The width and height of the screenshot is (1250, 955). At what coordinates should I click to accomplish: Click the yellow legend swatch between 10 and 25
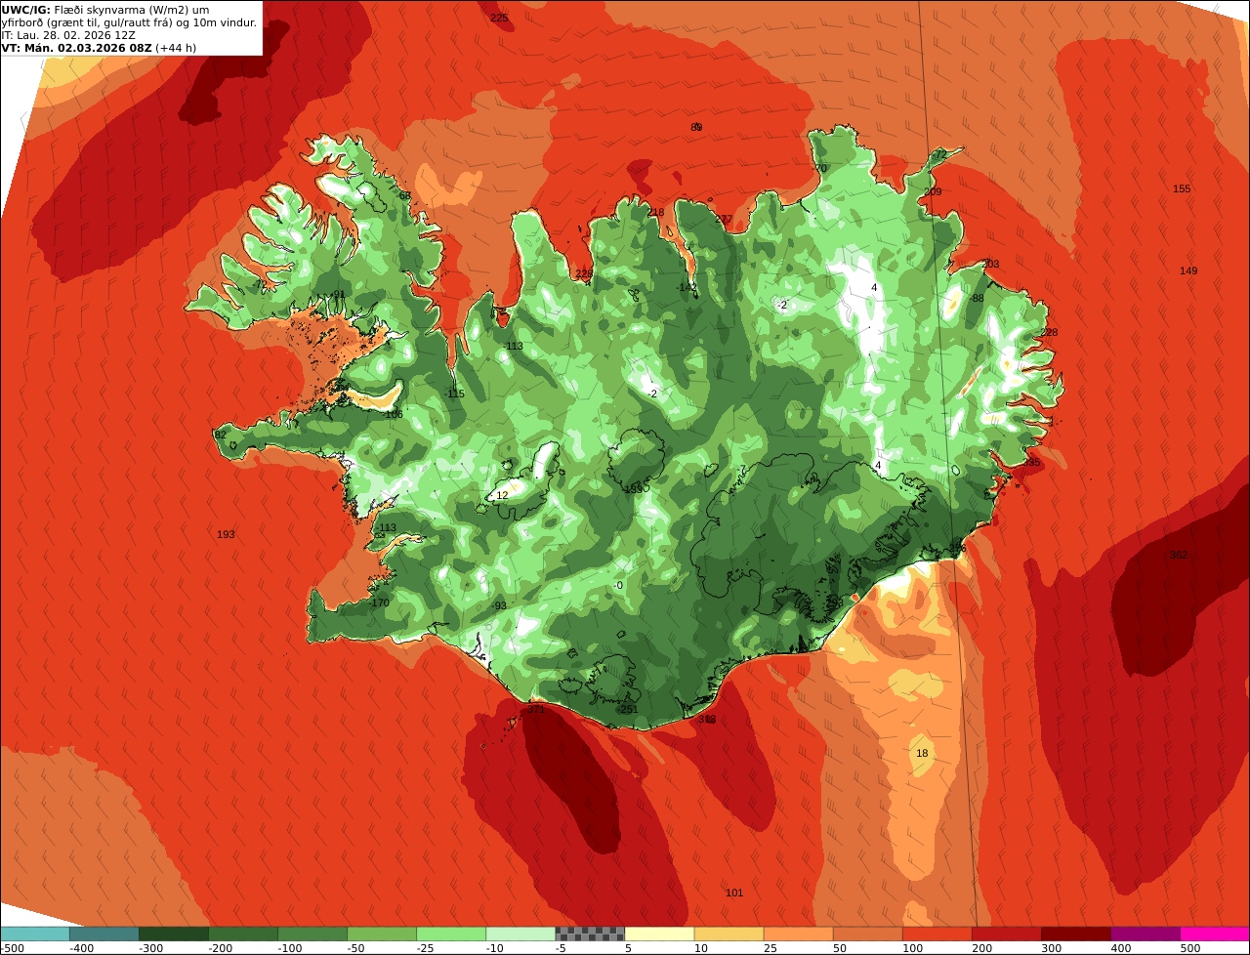pyautogui.click(x=729, y=934)
